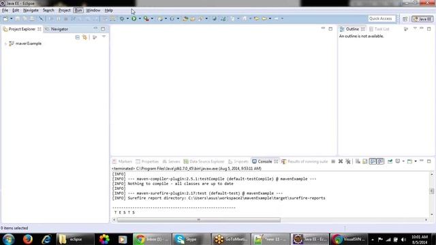Click Display Selected Console icon
Screen dimensions: 436x245
click(x=398, y=161)
